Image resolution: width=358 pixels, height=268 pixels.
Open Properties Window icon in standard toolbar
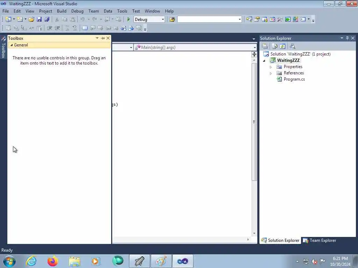tap(257, 20)
